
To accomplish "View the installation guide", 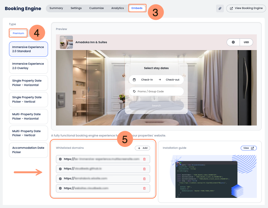I will click(x=249, y=148).
